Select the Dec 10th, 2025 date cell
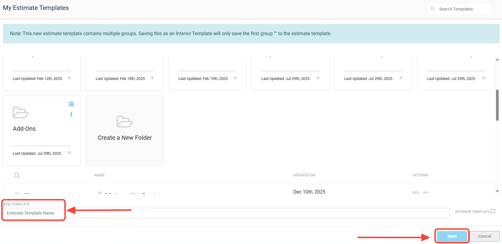This screenshot has width=502, height=244. coord(309,192)
